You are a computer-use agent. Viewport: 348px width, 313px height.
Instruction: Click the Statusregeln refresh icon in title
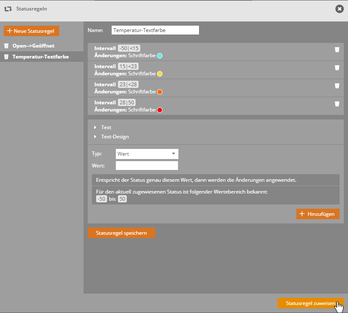8,9
